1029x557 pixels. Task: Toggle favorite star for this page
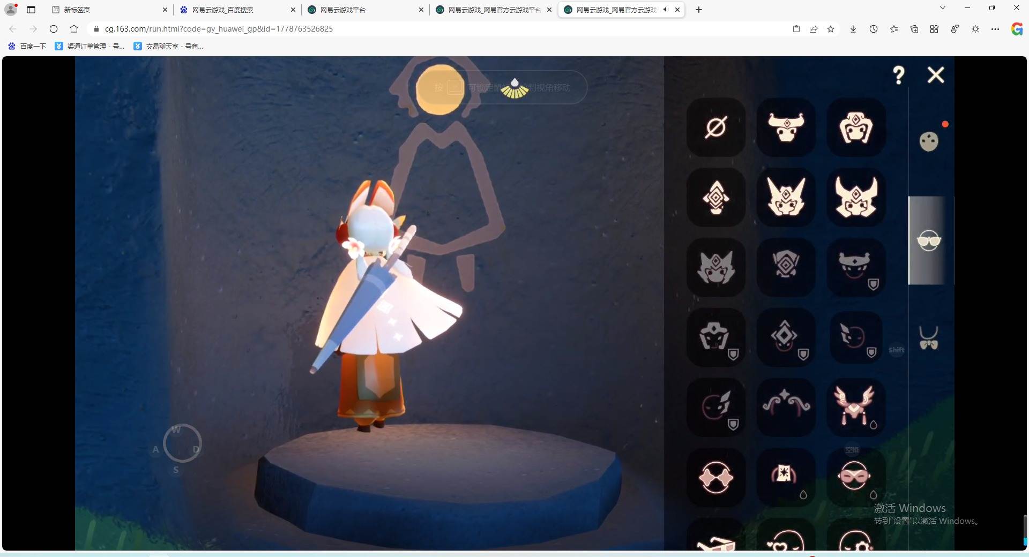(831, 29)
